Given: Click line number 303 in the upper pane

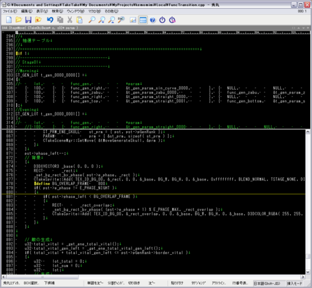Looking at the screenshot, I should pos(9,75).
